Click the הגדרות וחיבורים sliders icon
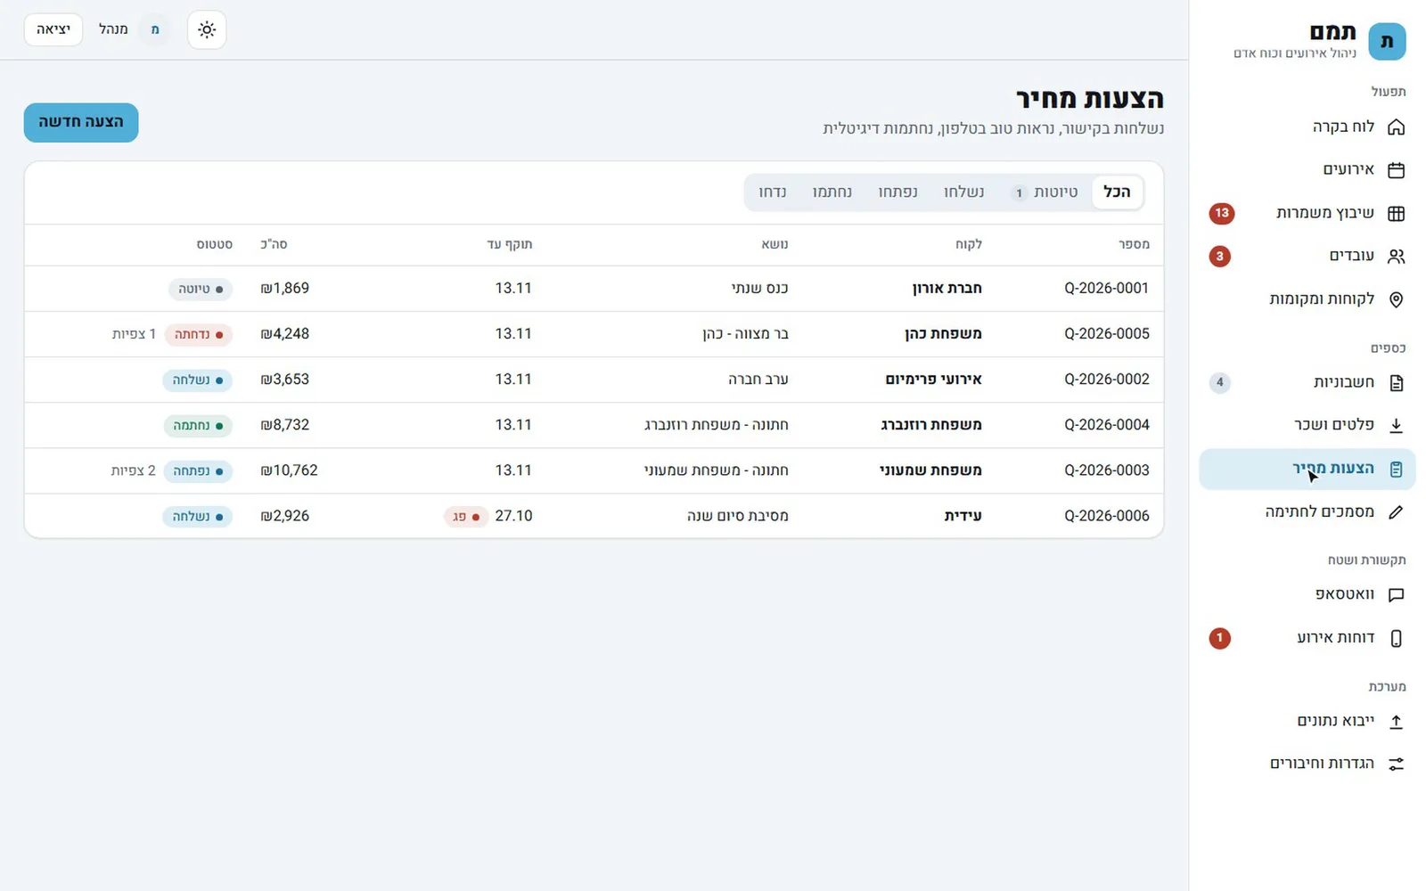Screen dimensions: 1426x891 coord(1396,764)
